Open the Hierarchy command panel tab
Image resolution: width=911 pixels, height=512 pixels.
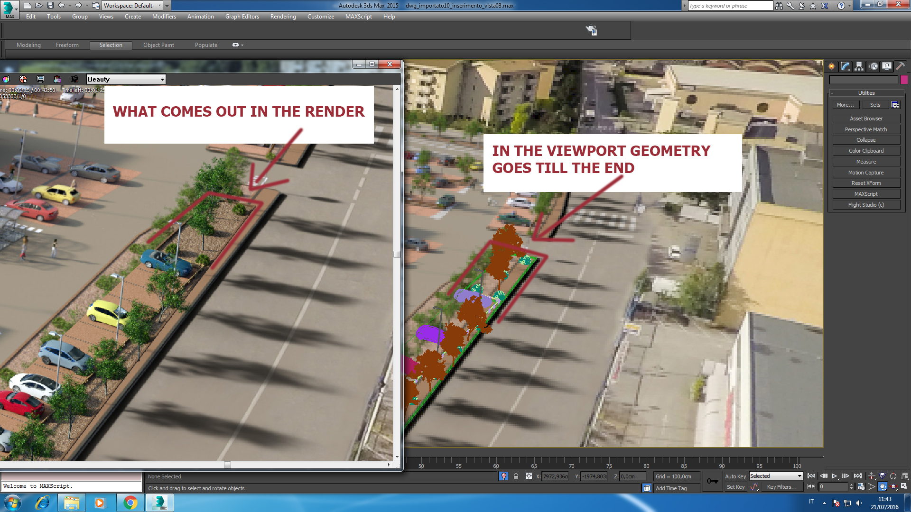(859, 66)
